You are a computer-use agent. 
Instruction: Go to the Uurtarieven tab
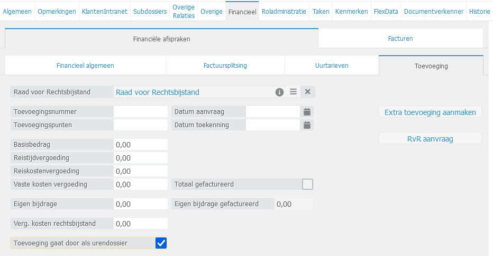point(332,66)
